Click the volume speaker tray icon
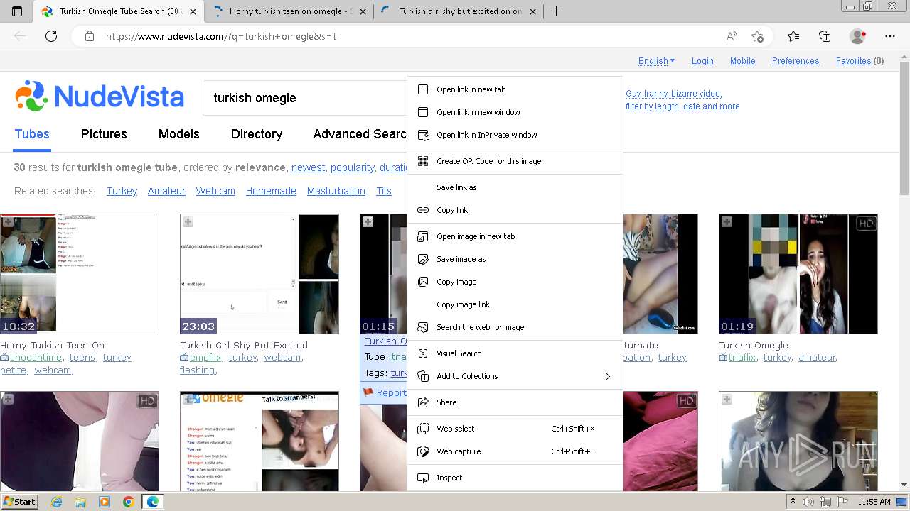This screenshot has height=511, width=910. pos(808,502)
